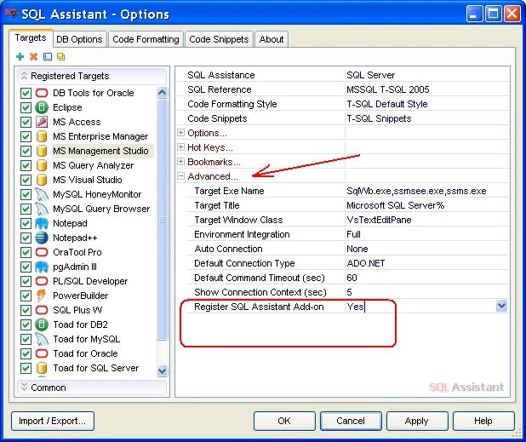Screen dimensions: 526x442
Task: Toggle the MS Access checkbox
Action: point(26,122)
